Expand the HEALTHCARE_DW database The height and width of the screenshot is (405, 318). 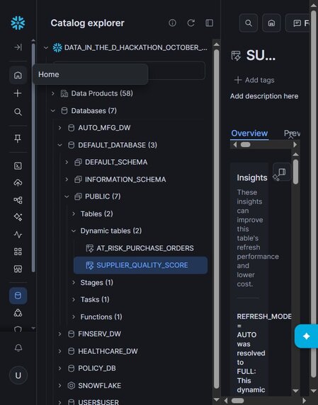click(59, 351)
